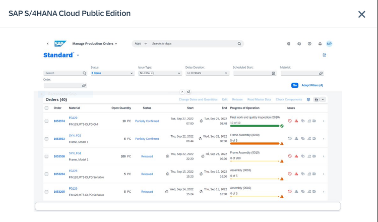The width and height of the screenshot is (378, 222).
Task: Open the Joule copilot icon in header
Action: [x=289, y=44]
